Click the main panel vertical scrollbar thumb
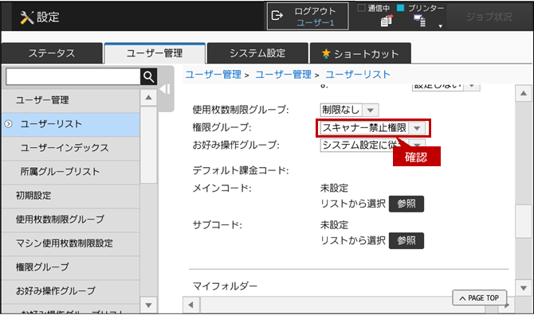Image resolution: width=534 pixels, height=315 pixels. [524, 221]
